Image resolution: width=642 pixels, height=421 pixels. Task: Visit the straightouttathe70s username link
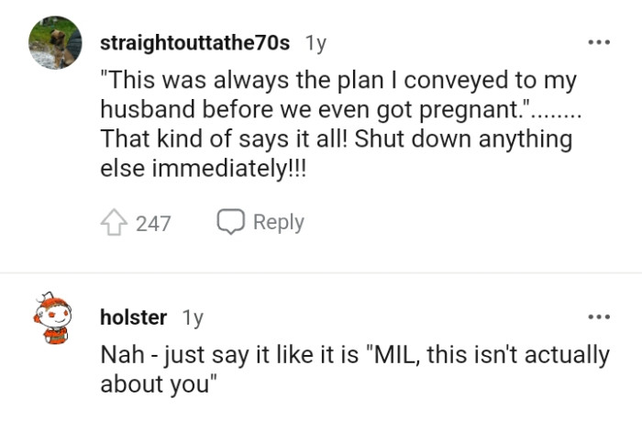point(194,43)
